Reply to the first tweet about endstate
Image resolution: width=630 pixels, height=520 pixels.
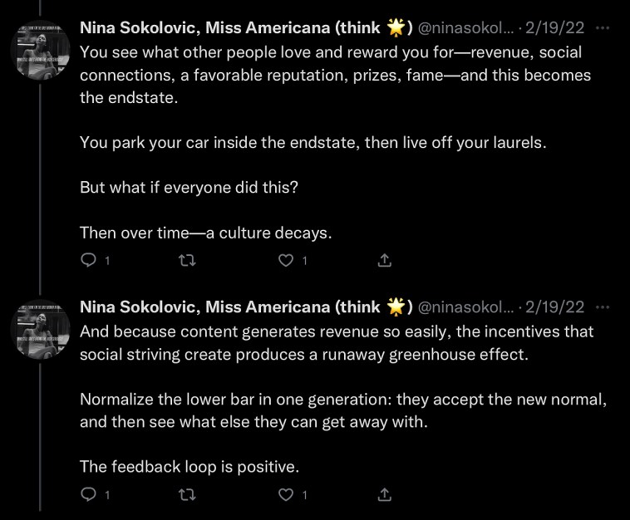click(x=88, y=261)
